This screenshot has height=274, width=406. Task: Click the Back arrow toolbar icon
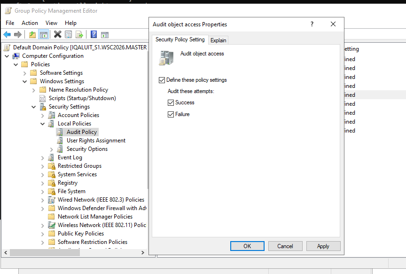pyautogui.click(x=7, y=34)
